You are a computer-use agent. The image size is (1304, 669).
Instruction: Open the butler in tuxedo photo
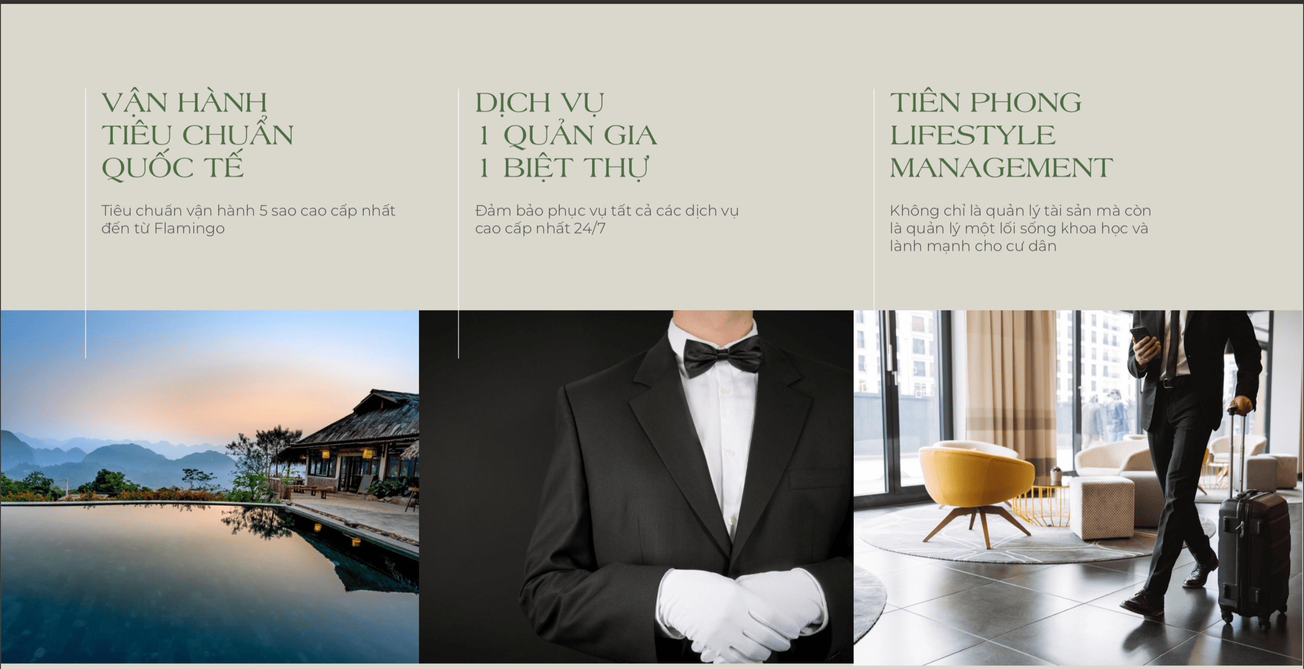[636, 487]
